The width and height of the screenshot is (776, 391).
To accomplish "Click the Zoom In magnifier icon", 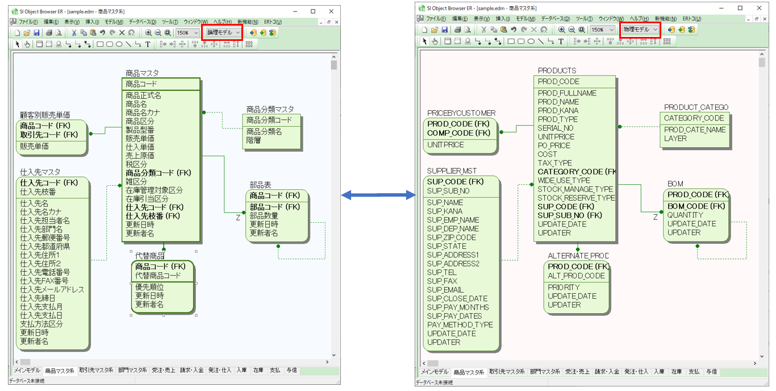I will point(149,33).
